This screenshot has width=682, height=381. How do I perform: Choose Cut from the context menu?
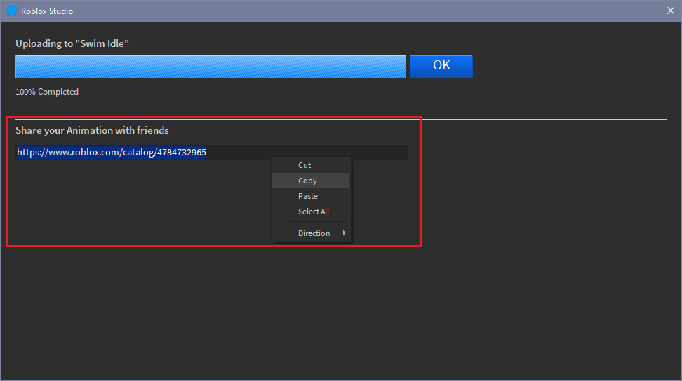tap(311, 165)
